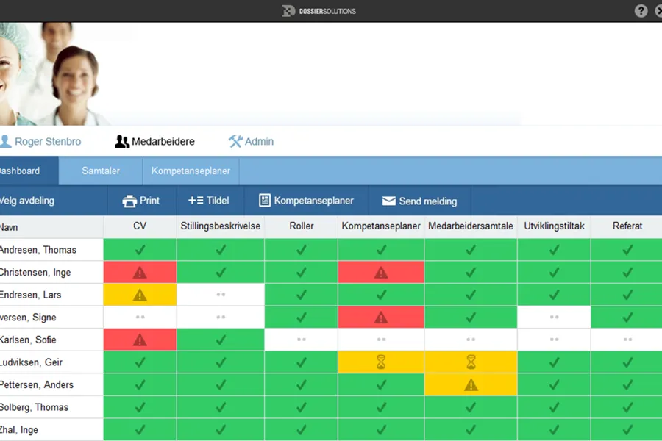Click the printer icon beside Print
Screen dimensions: 662x441
pyautogui.click(x=129, y=201)
